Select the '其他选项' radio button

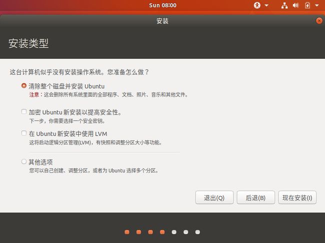24,162
